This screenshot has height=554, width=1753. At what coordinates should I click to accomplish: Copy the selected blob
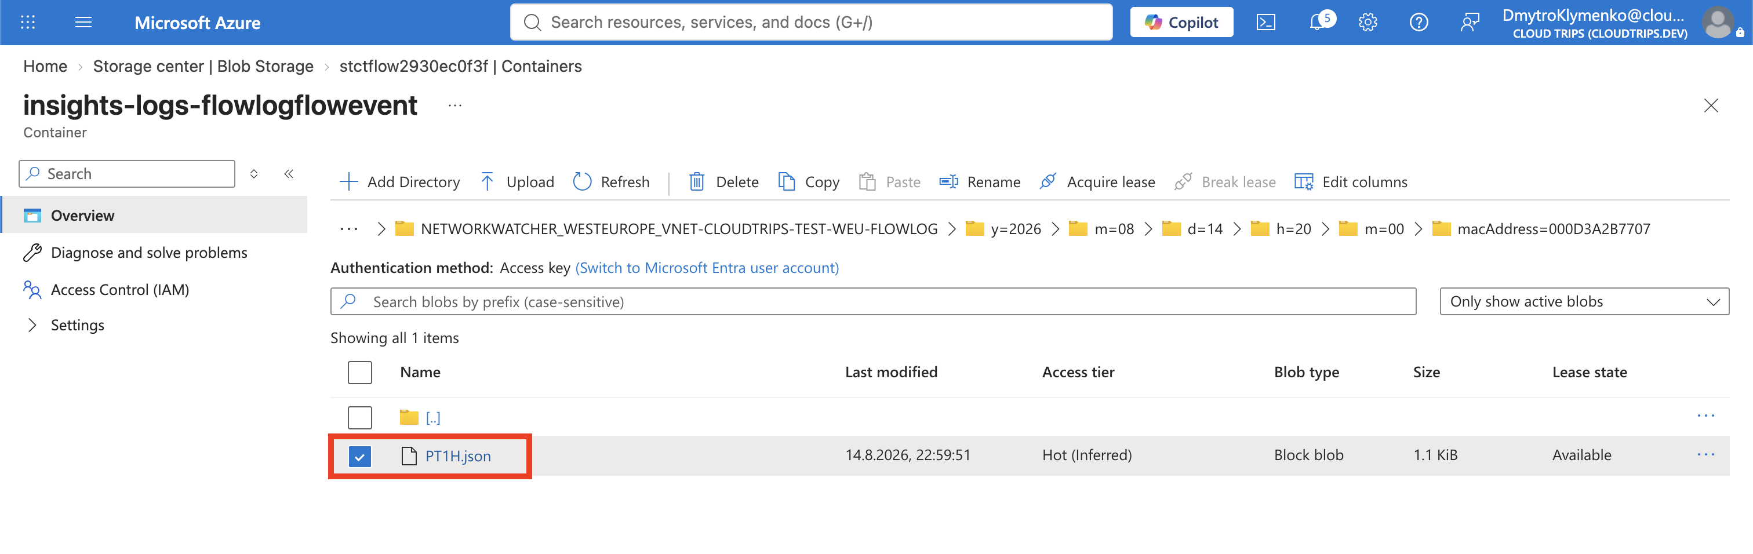[809, 182]
